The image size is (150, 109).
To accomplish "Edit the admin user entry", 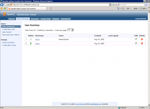I will tap(136, 39).
